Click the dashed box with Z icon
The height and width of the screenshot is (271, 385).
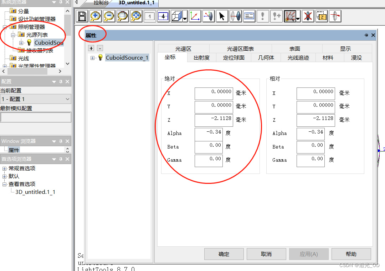[322, 16]
